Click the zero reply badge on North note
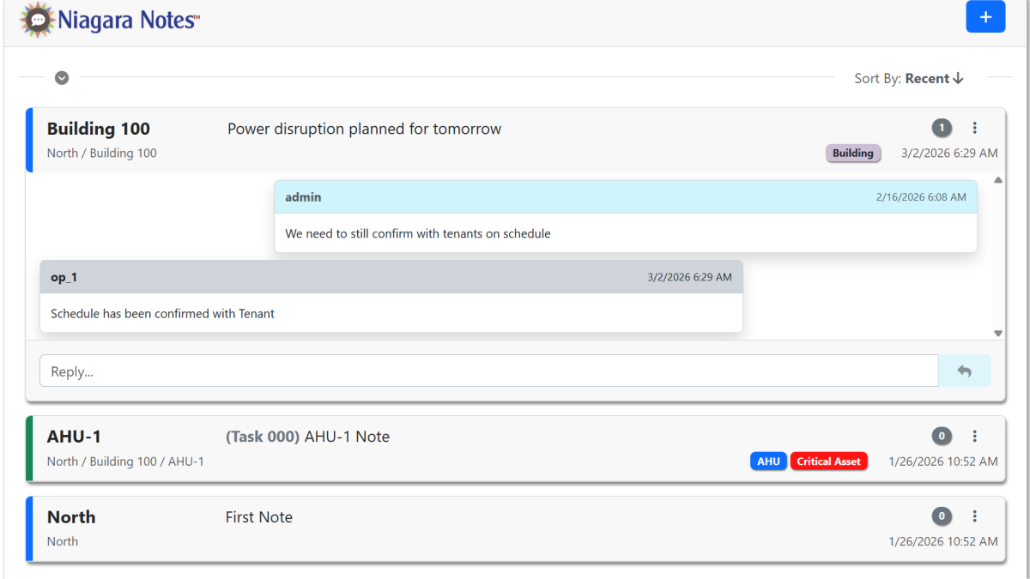 (942, 516)
